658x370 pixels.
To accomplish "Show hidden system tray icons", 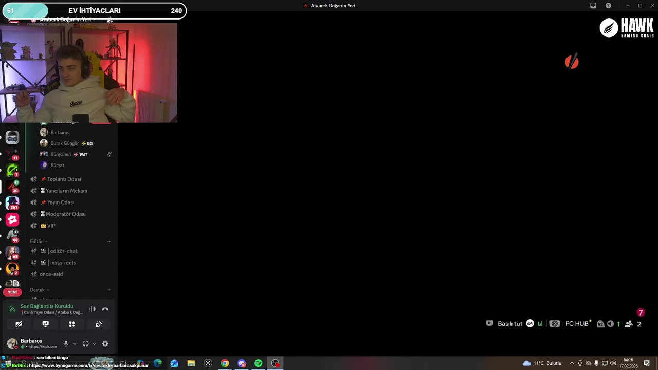I will (x=572, y=363).
